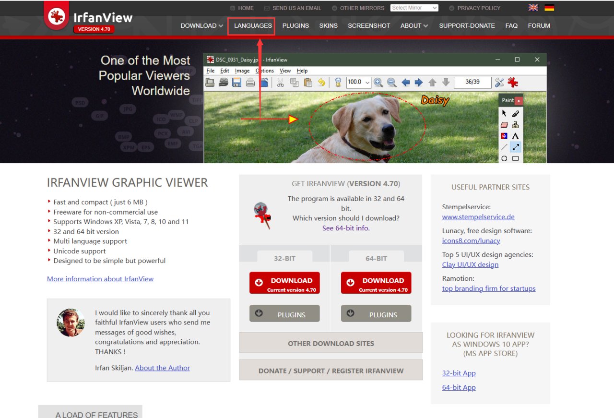Open the File menu in IrfanView window

click(x=210, y=71)
